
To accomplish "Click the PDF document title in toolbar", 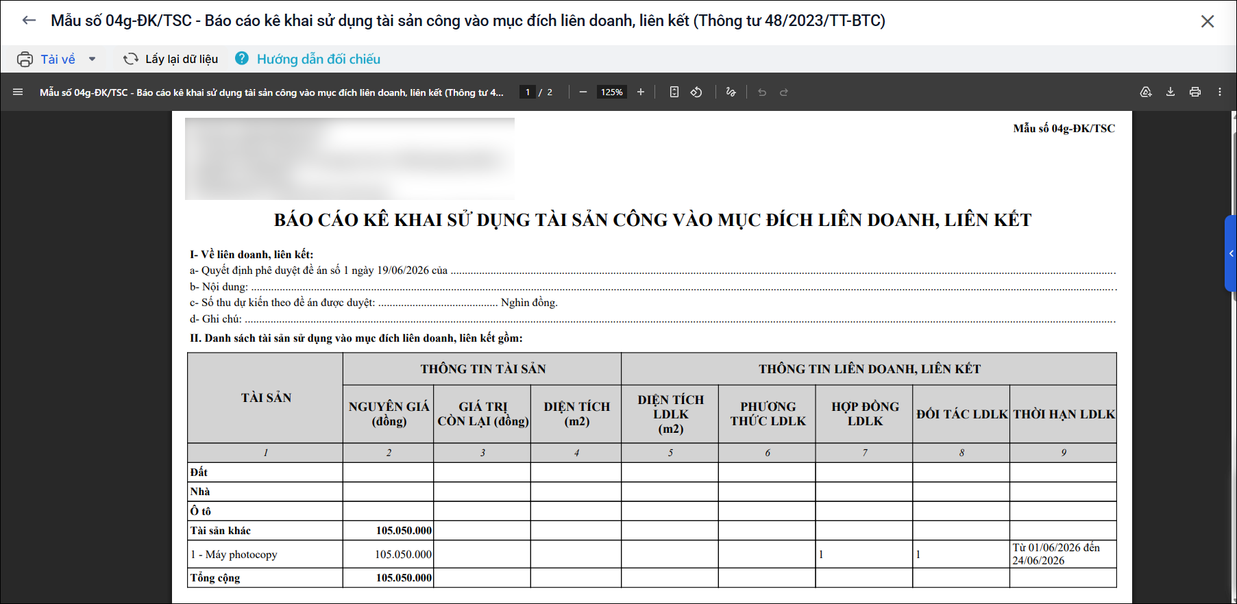I will [x=271, y=92].
